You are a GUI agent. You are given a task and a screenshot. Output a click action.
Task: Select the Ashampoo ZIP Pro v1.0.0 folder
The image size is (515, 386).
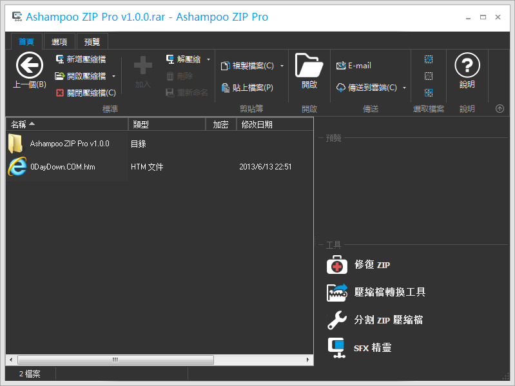pos(70,144)
